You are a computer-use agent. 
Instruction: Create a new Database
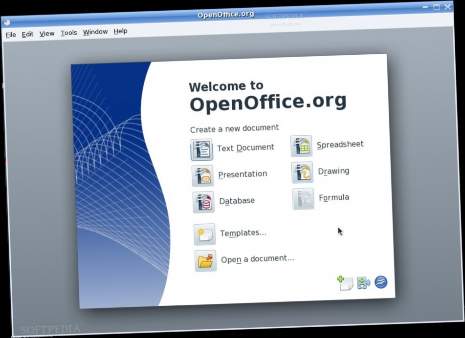coord(204,202)
